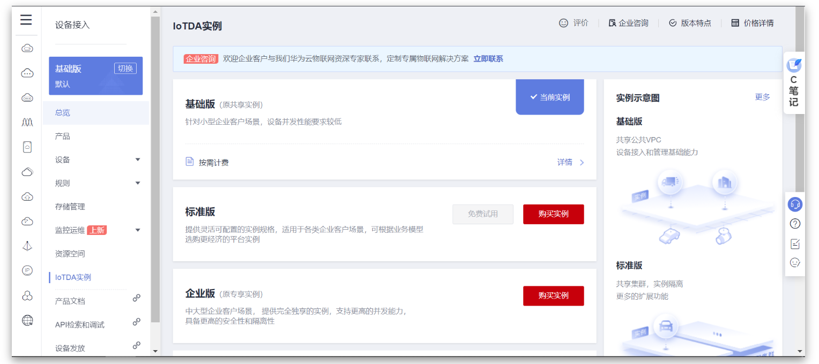Viewport: 819px width, 364px height.
Task: Click 更多 in 实例示意图 panel
Action: 763,97
